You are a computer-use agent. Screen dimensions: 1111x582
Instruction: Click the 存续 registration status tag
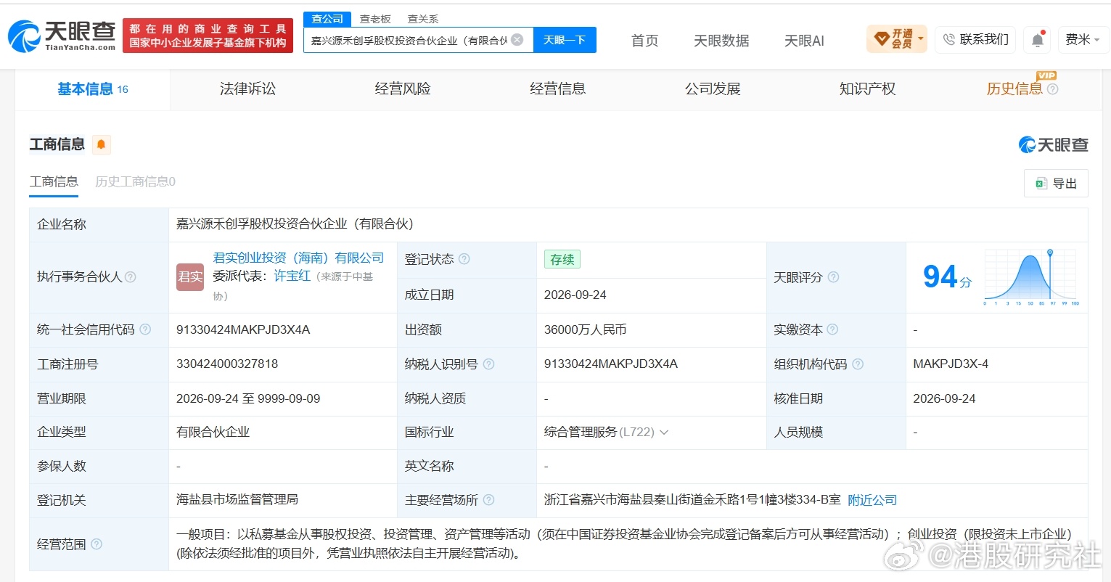[x=562, y=259]
